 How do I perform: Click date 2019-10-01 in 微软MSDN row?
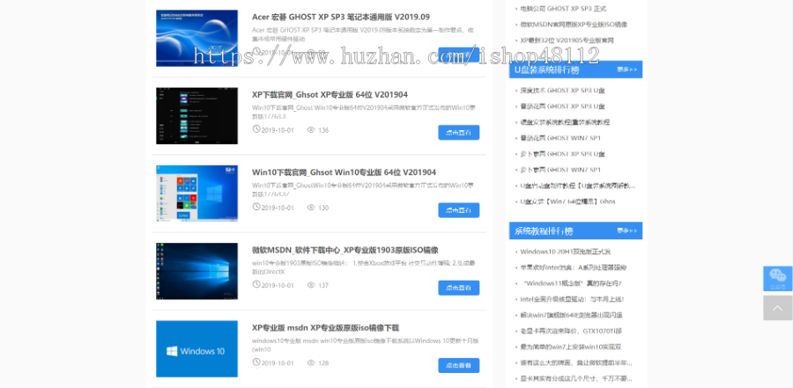point(278,286)
